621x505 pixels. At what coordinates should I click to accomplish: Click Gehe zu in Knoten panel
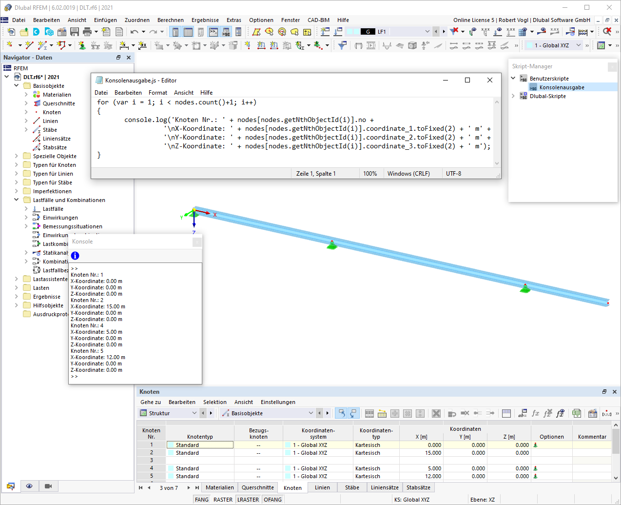point(151,402)
